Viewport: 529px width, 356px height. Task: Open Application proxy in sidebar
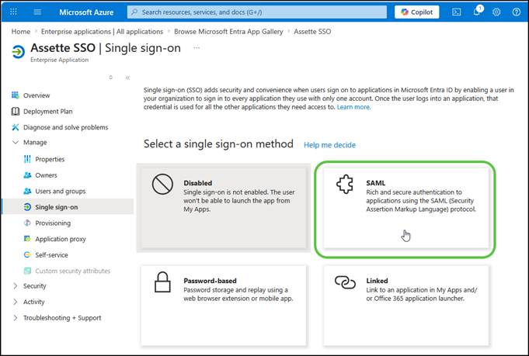pyautogui.click(x=61, y=239)
